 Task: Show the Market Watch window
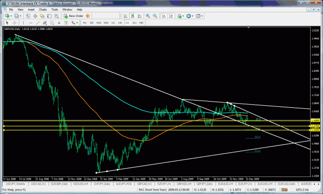28,16
